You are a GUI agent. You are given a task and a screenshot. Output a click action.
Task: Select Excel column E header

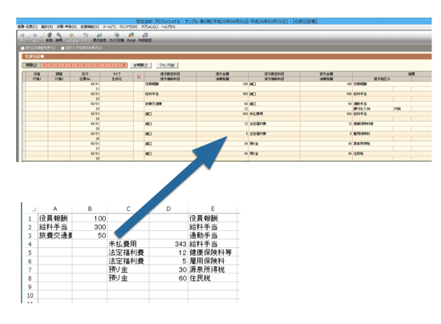(x=212, y=209)
